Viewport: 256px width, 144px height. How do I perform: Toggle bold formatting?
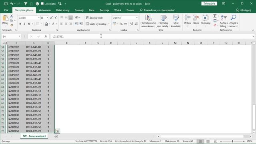click(20, 24)
